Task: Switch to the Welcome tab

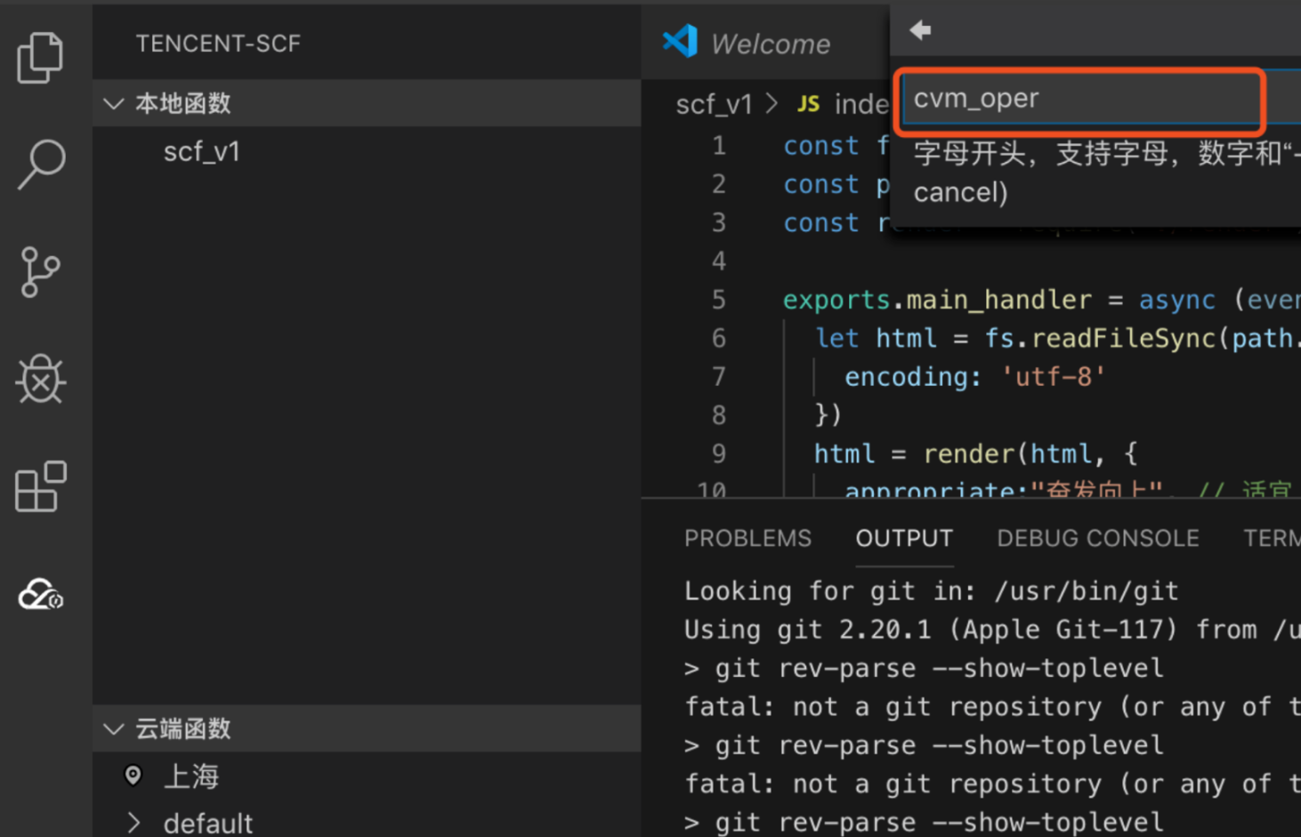Action: 771,44
